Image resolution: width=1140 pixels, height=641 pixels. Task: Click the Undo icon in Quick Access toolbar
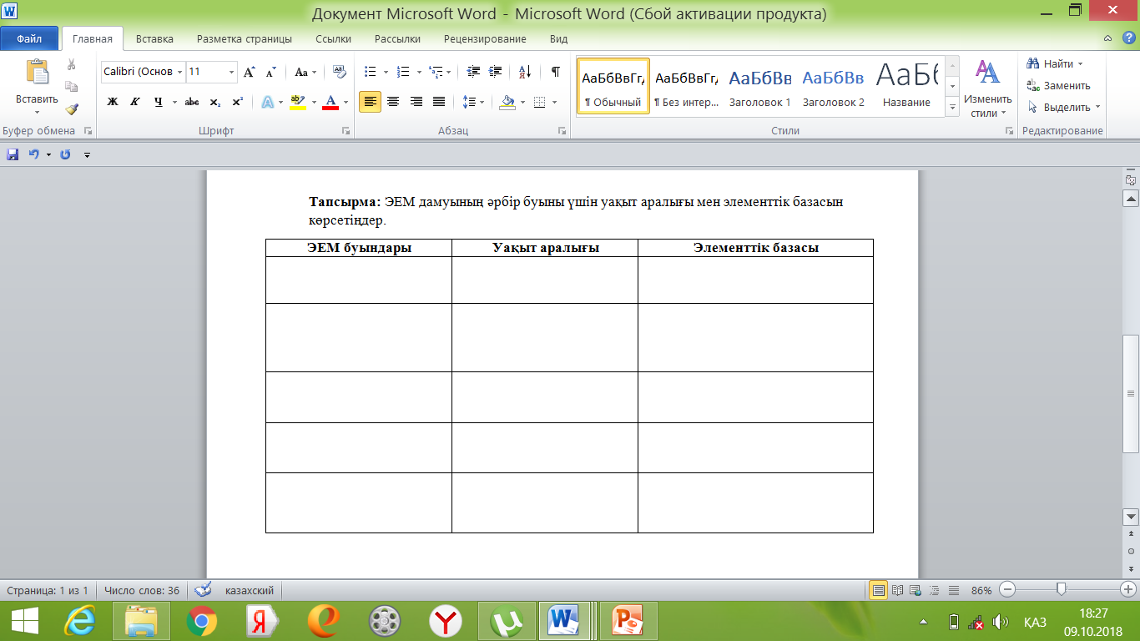tap(34, 154)
